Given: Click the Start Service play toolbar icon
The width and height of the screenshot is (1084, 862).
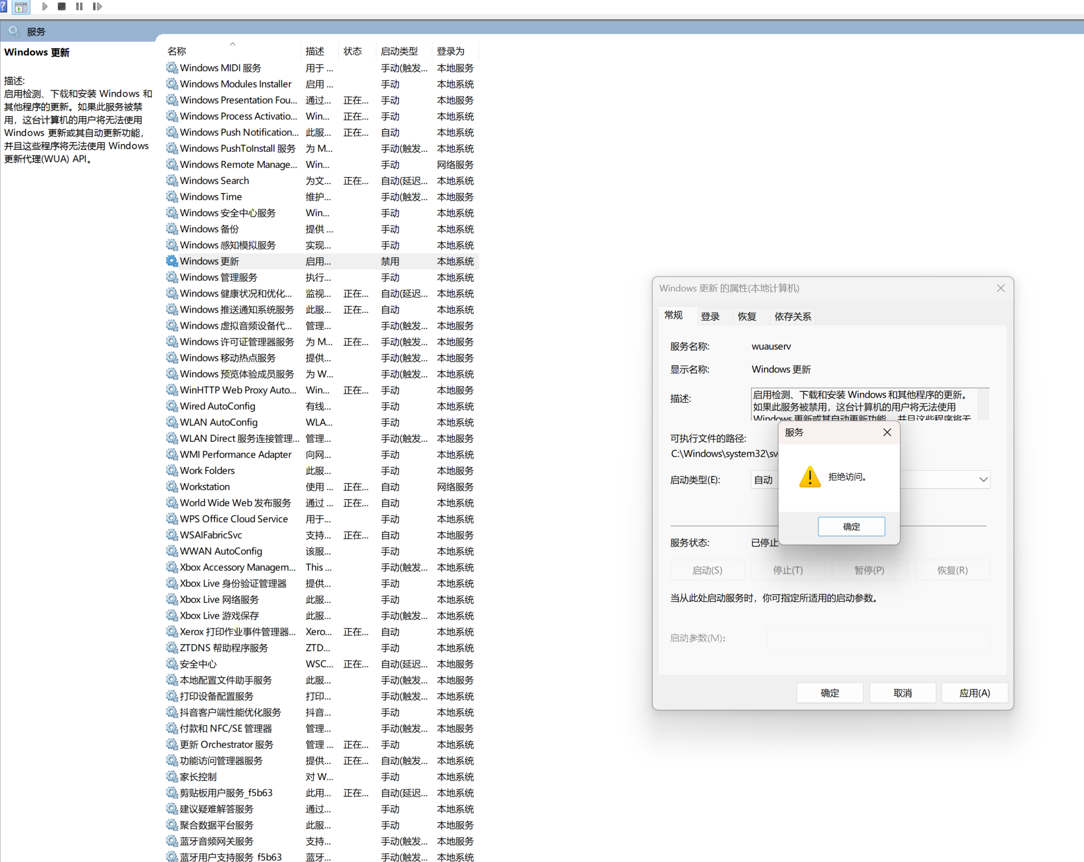Looking at the screenshot, I should [x=45, y=7].
